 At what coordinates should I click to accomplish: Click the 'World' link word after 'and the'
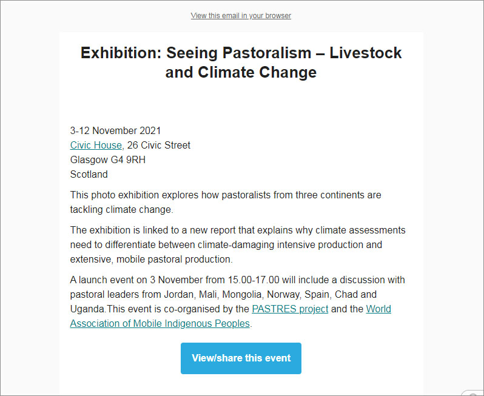coord(378,309)
